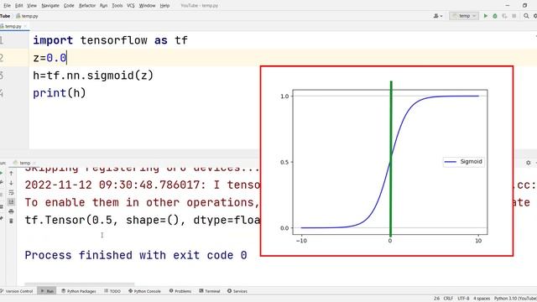Open the TODO tool window

[112, 291]
